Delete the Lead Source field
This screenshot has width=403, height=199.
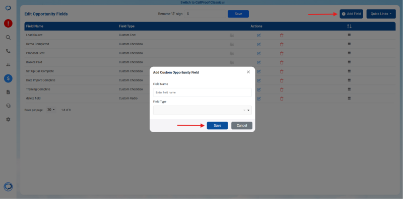click(282, 35)
